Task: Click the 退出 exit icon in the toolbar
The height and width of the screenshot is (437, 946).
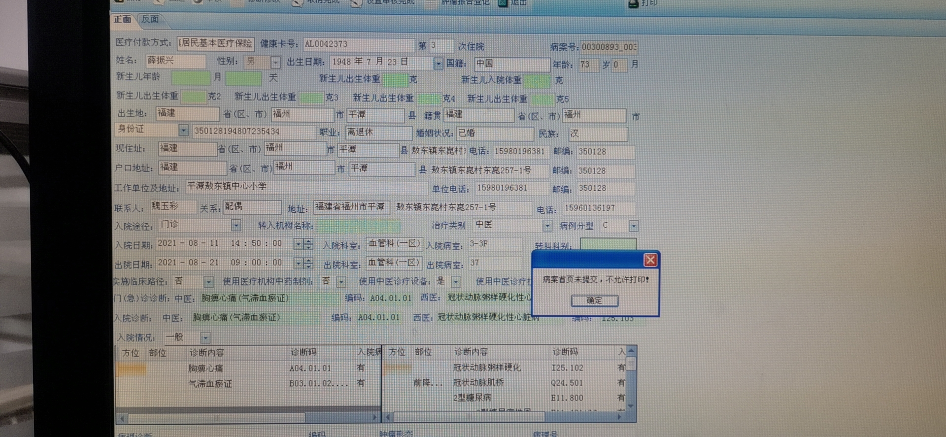Action: click(x=503, y=2)
